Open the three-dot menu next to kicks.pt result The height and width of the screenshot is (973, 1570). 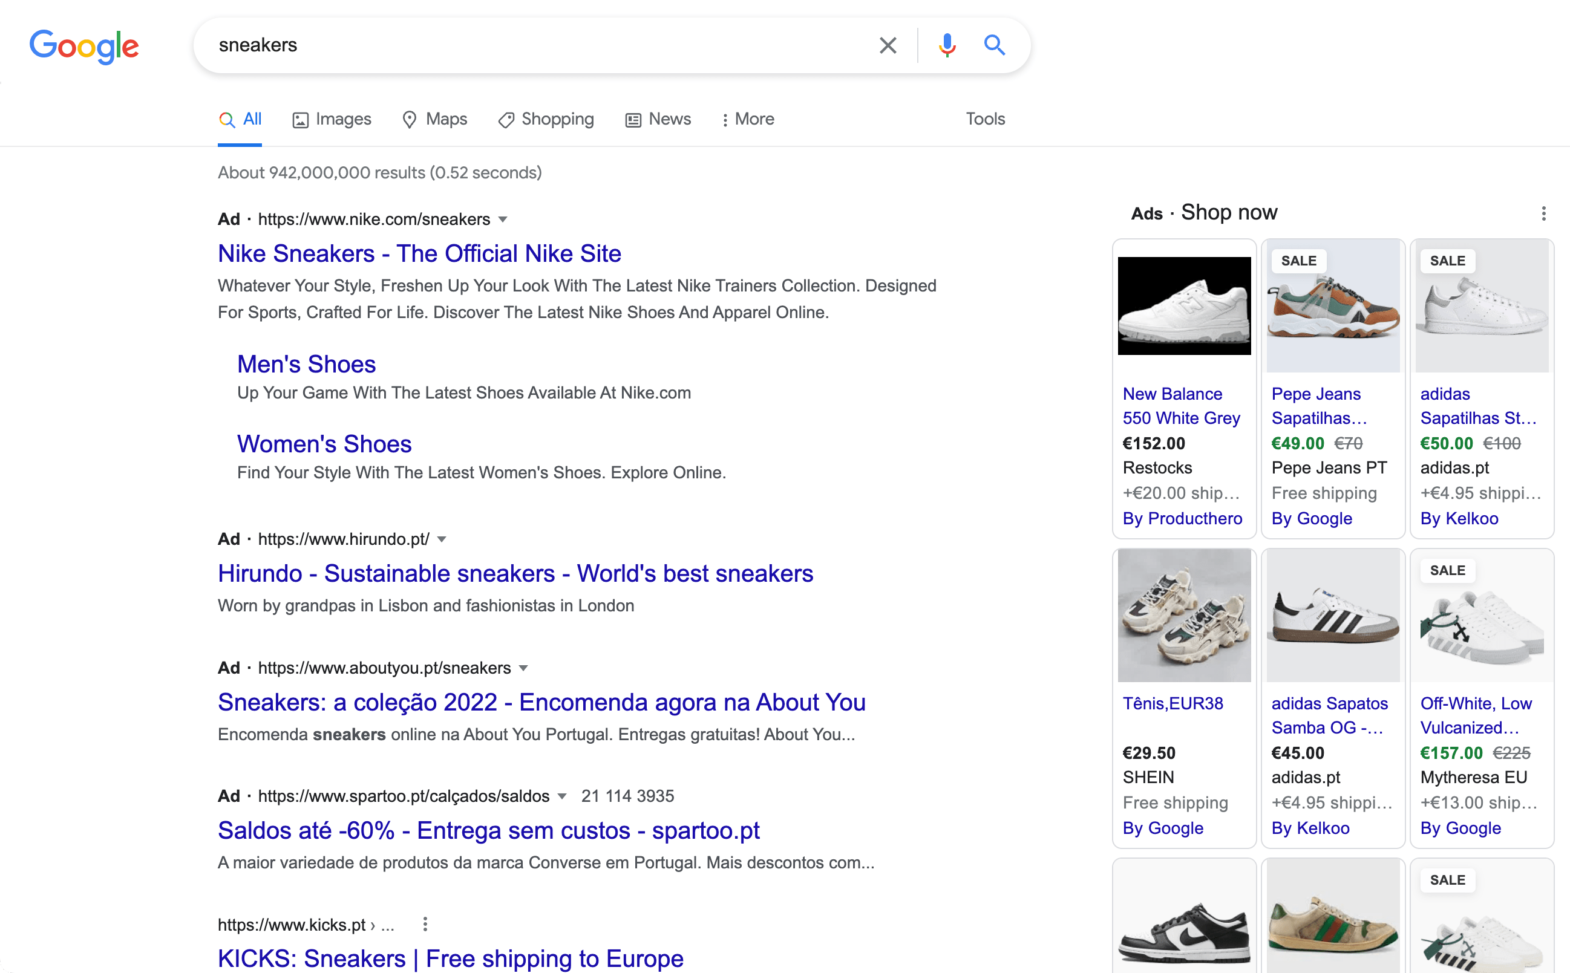[x=425, y=924]
